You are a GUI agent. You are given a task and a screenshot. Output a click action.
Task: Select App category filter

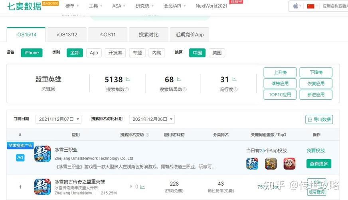point(94,53)
